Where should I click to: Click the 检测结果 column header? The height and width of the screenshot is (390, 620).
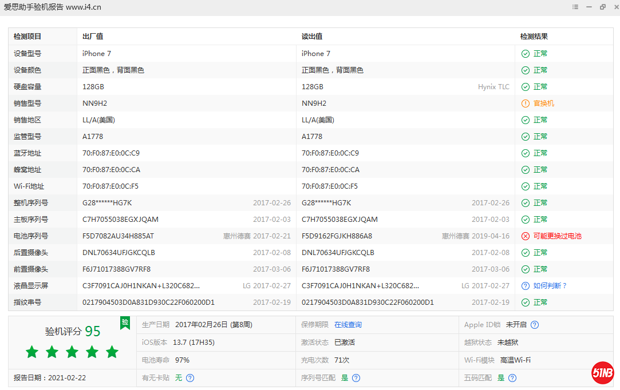pos(534,37)
